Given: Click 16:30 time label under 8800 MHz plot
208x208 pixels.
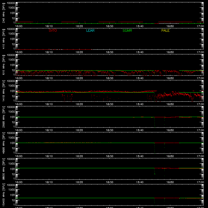Looking at the screenshot, I should click(x=109, y=182).
